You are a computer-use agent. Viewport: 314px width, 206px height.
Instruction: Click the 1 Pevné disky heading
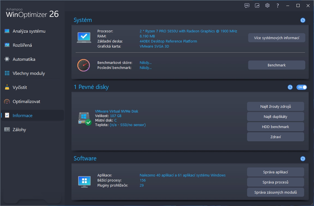tap(91, 87)
